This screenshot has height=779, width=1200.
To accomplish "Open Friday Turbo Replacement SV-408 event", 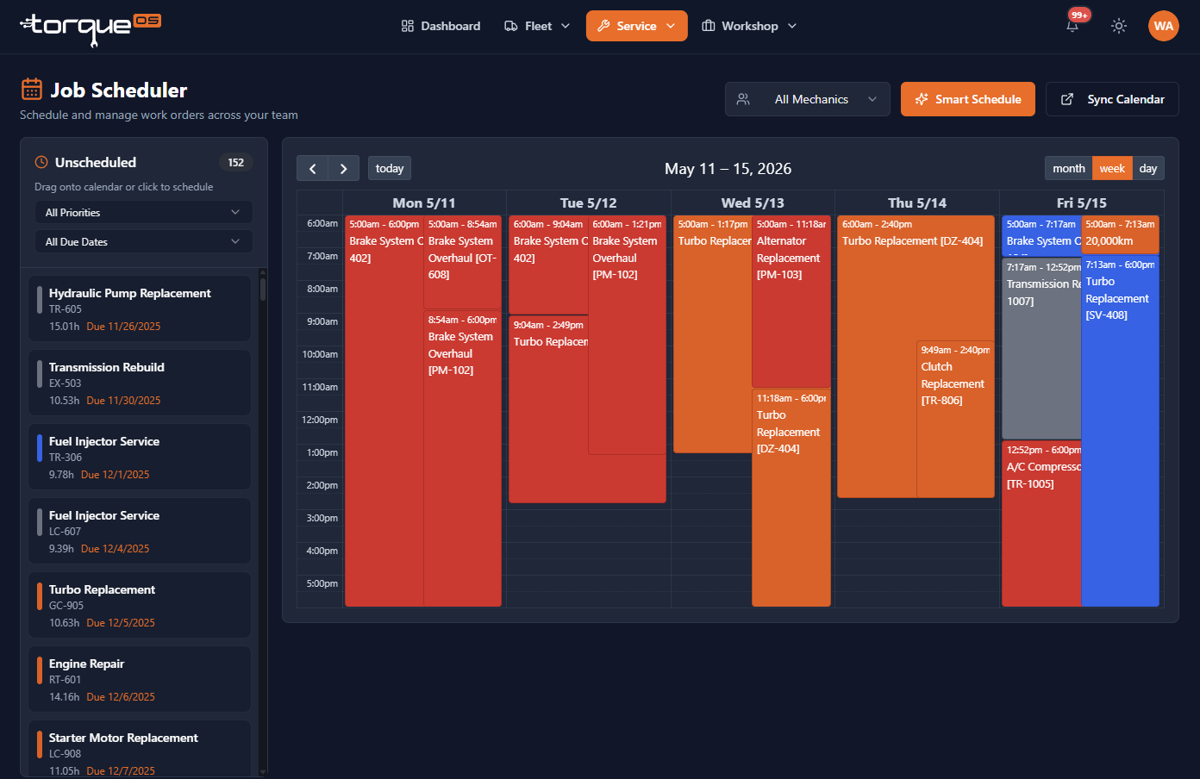I will 1120,432.
